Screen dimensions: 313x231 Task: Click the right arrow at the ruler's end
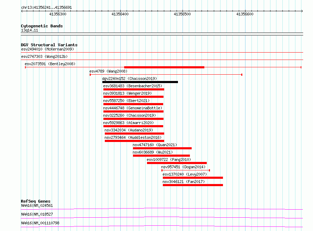pyautogui.click(x=302, y=11)
